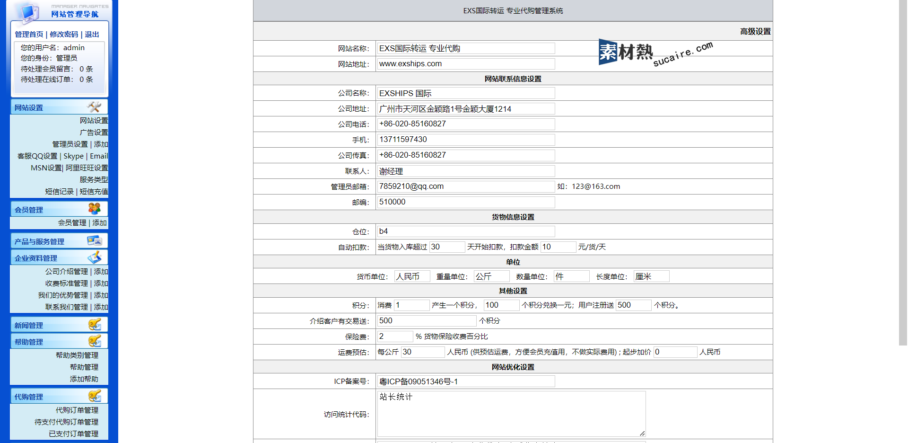Open 收费标准管理 link
This screenshot has height=443, width=908.
point(66,283)
